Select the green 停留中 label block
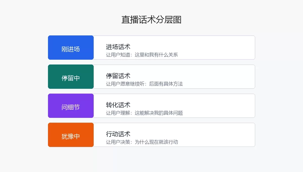 (71, 77)
